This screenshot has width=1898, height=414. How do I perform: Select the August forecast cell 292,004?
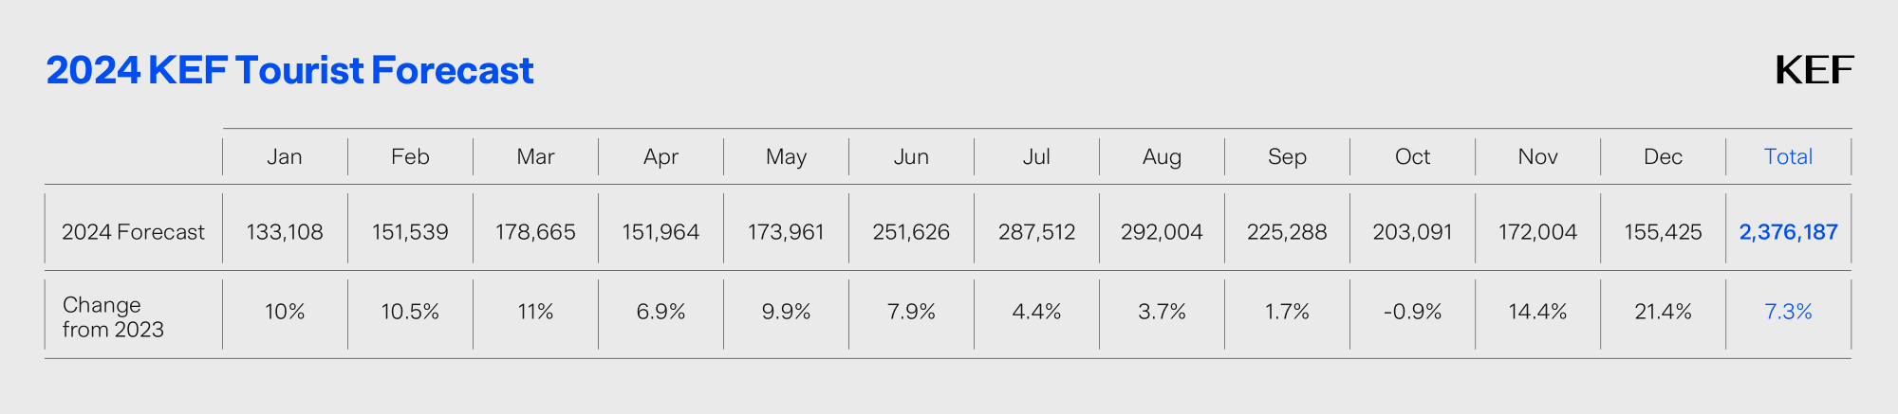(1162, 232)
